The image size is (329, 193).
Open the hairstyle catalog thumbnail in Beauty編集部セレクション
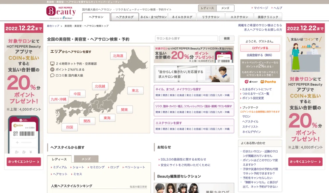(x=194, y=188)
